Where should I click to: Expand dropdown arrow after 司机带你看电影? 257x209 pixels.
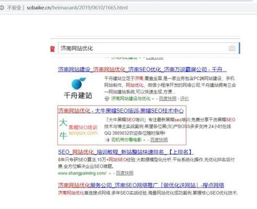[x=144, y=140]
